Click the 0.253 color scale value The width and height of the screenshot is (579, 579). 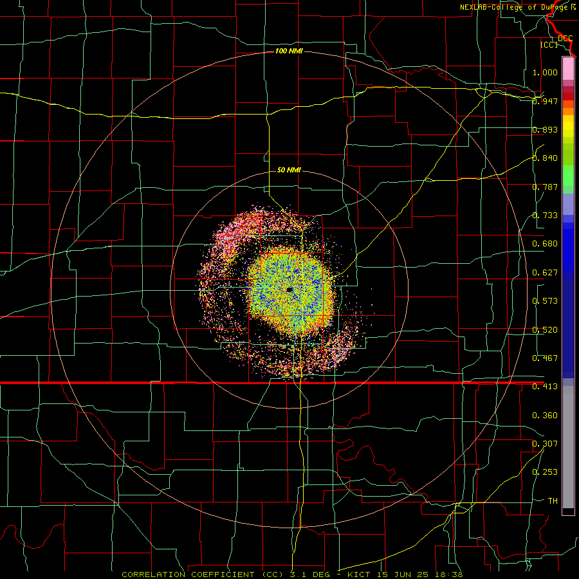(x=545, y=472)
